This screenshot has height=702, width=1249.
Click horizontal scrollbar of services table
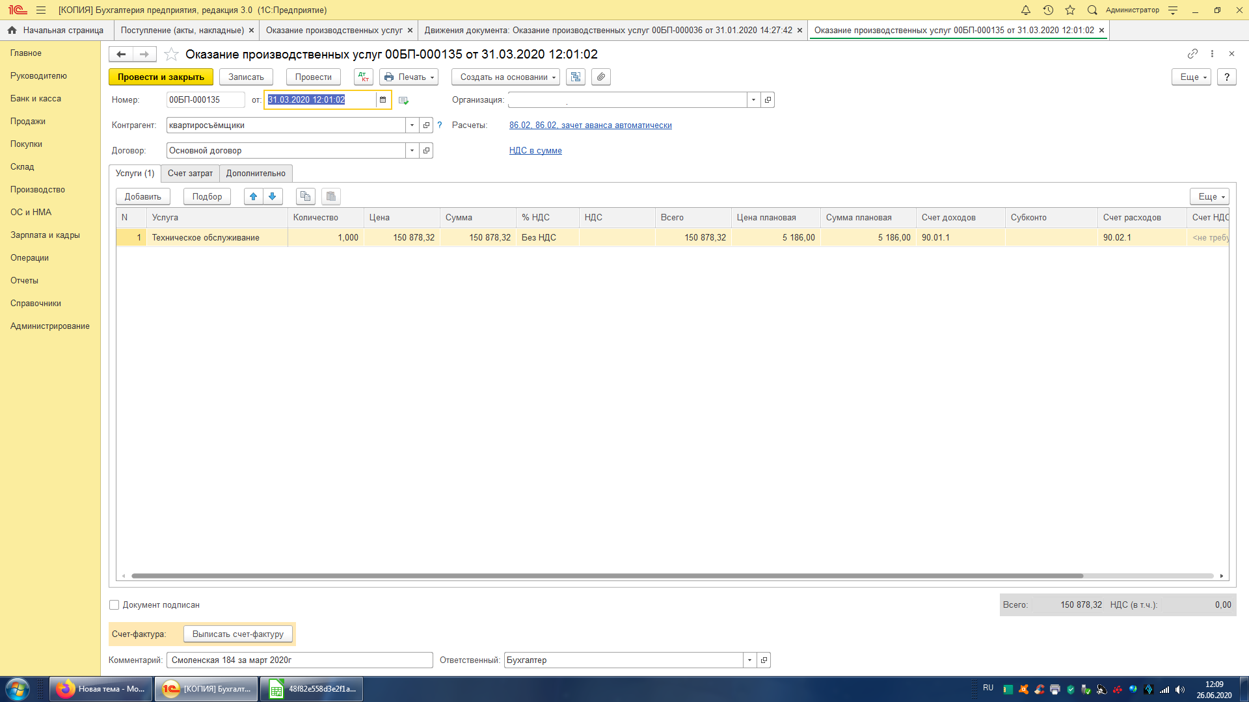(x=607, y=576)
